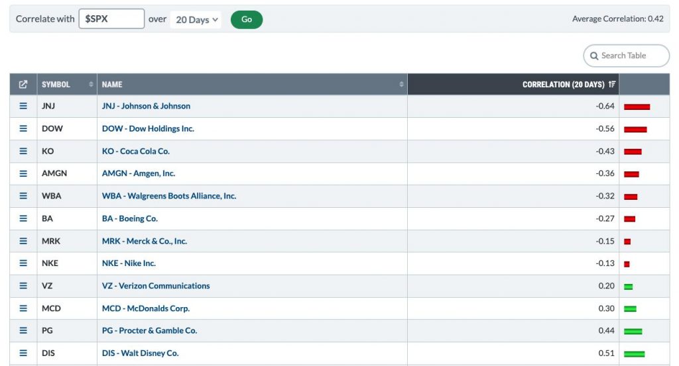Click the export icon in table header
The height and width of the screenshot is (366, 679).
[x=23, y=84]
